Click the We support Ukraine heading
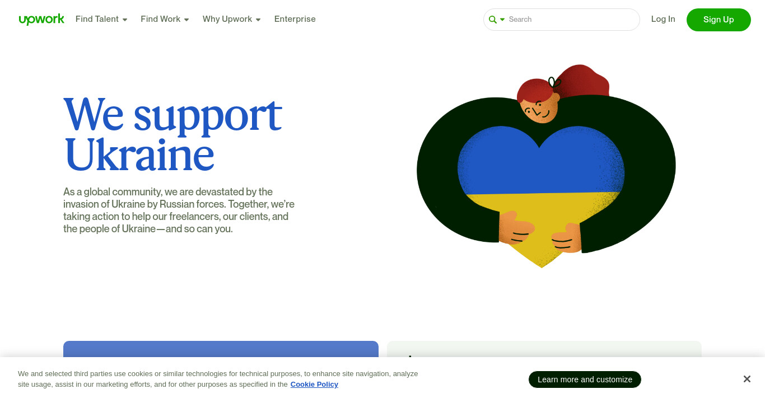Viewport: 765px width, 403px height. pyautogui.click(x=172, y=134)
